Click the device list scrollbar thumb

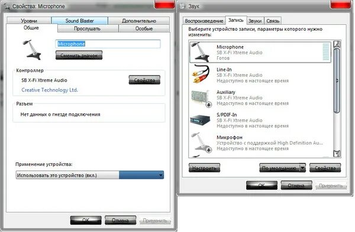(337, 80)
